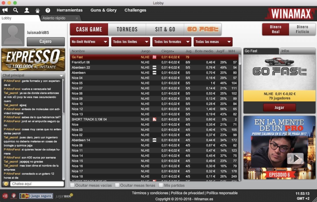Image resolution: width=317 pixels, height=202 pixels.
Task: Open Política responsable link
Action: click(x=222, y=193)
